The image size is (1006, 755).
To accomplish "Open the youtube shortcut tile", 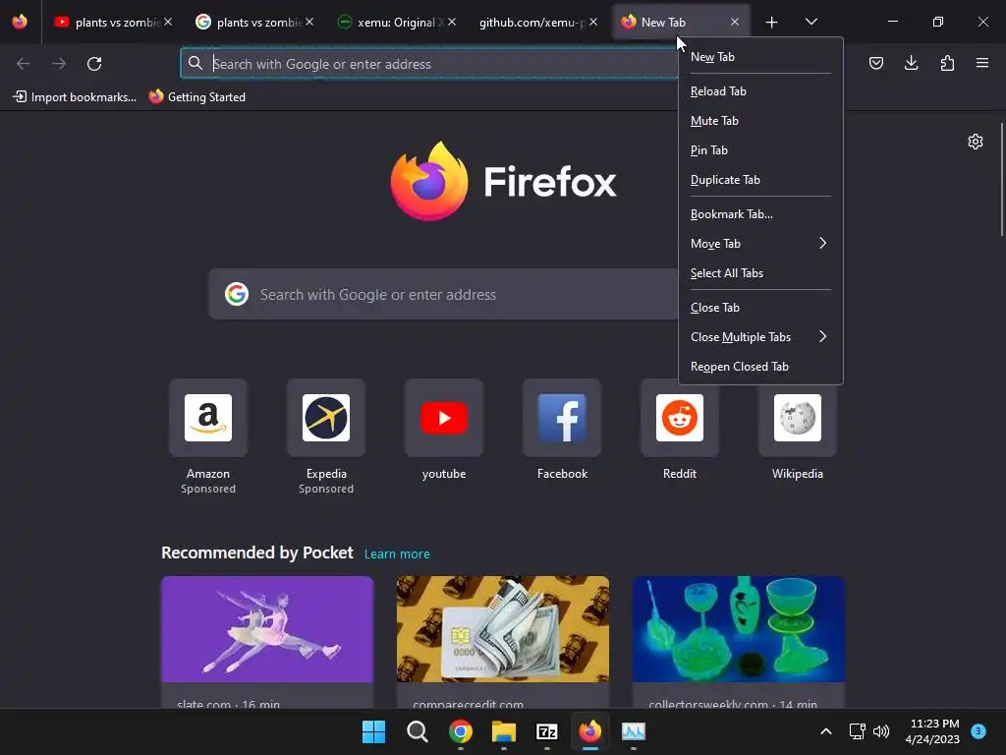I will [x=444, y=418].
